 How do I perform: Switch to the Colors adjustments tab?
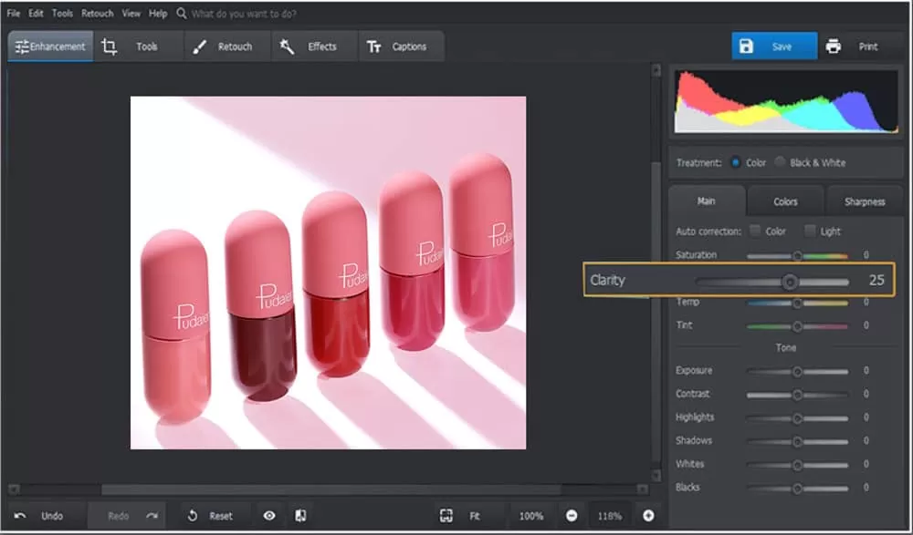pos(785,201)
